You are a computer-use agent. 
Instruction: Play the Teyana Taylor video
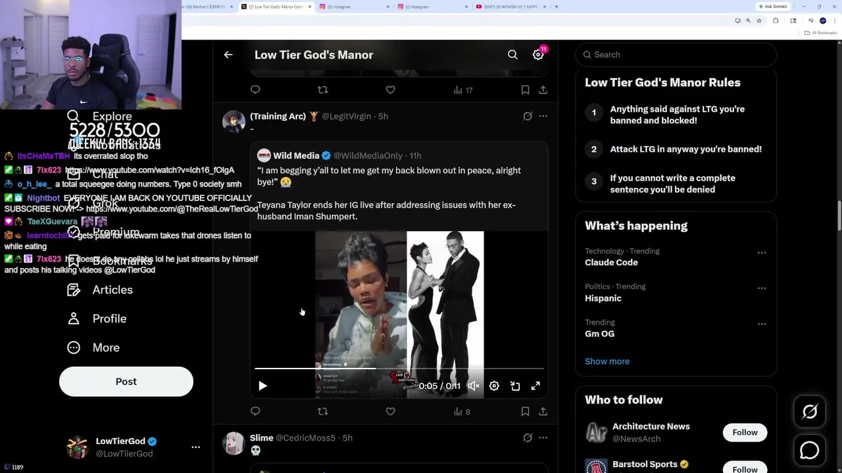(x=262, y=386)
